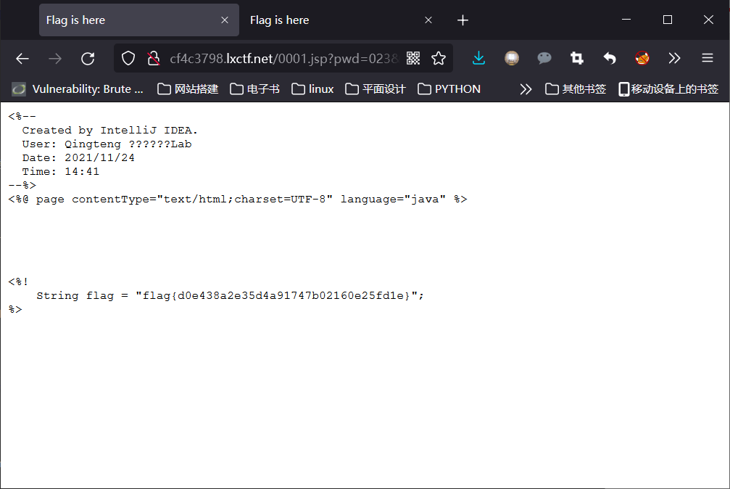Viewport: 730px width, 489px height.
Task: Open the red blocked-fox extension icon
Action: point(642,58)
